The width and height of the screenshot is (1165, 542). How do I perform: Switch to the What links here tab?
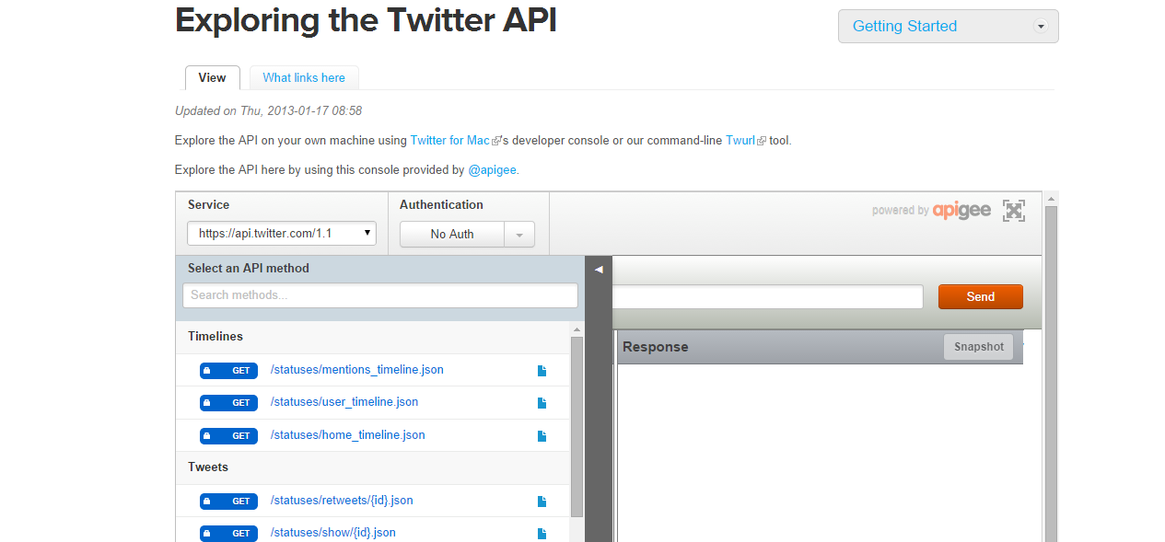click(304, 77)
